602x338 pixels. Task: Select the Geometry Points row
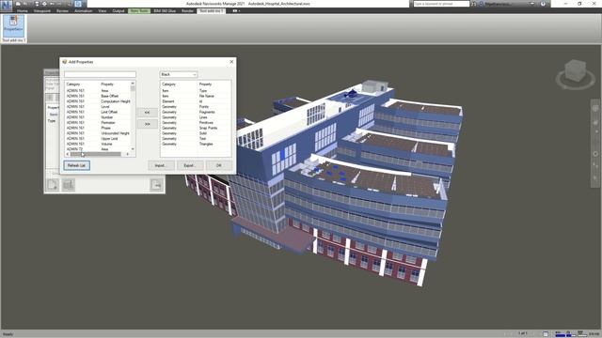[196, 106]
